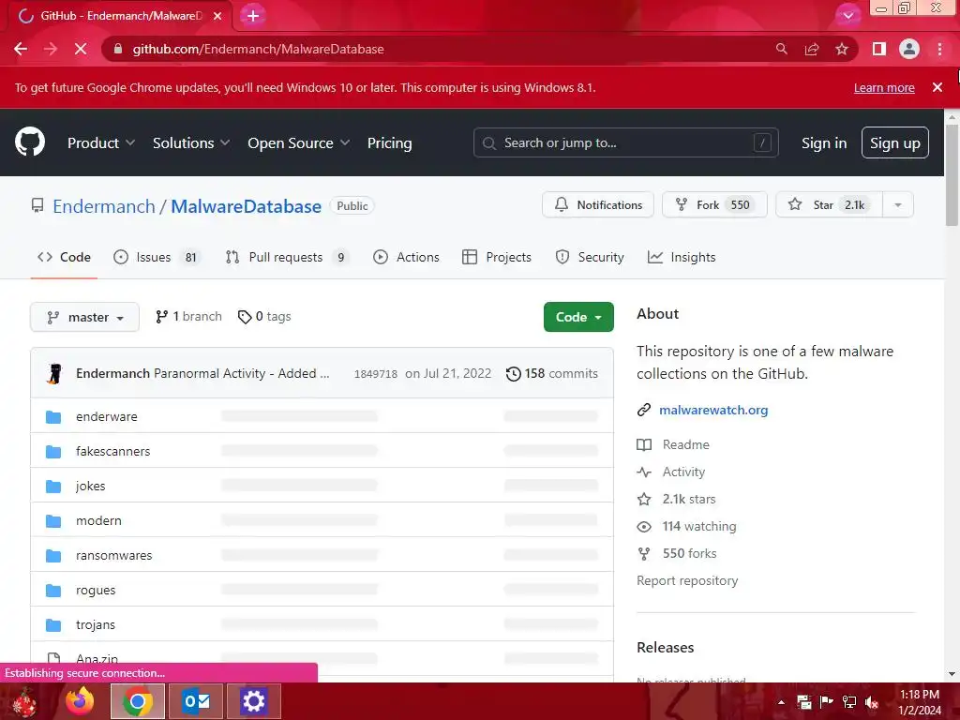
Task: Close the GitHub browser tab
Action: [x=217, y=16]
